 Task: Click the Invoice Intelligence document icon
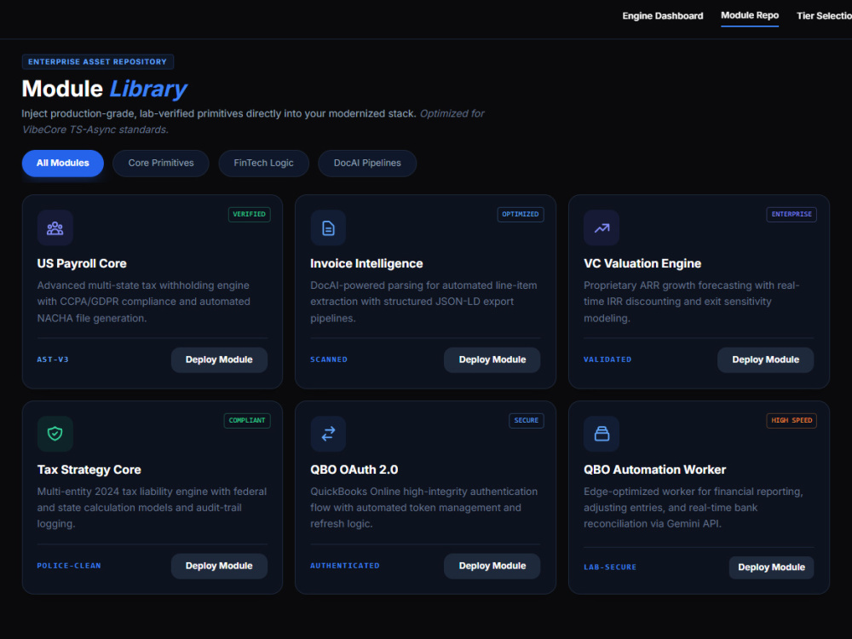coord(328,228)
